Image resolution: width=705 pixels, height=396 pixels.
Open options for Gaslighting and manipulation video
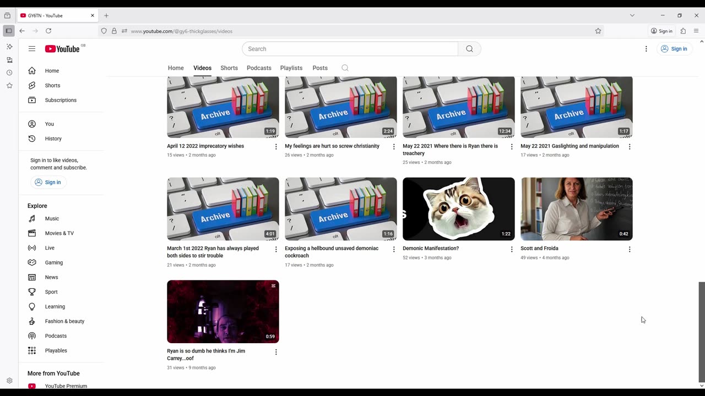coord(630,147)
